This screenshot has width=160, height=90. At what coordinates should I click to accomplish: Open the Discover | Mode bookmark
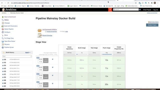[96, 6]
